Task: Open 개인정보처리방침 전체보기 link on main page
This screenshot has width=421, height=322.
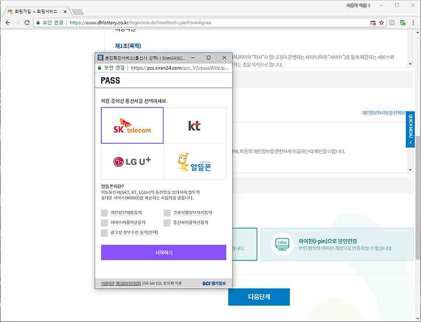Action: pos(385,113)
